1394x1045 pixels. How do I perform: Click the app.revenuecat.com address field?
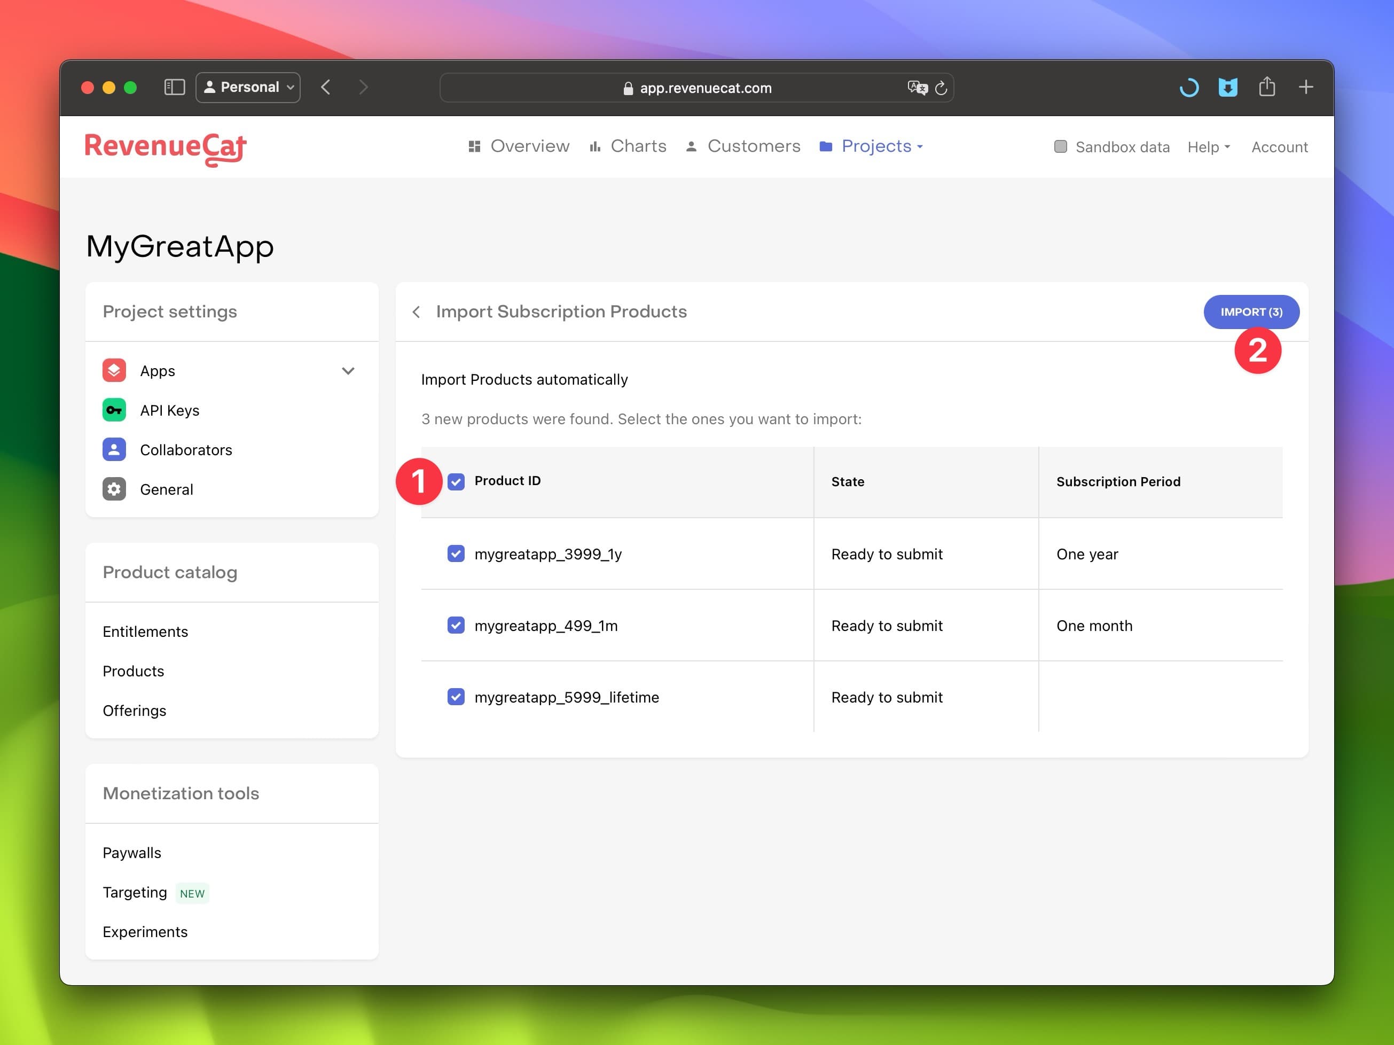click(x=696, y=88)
